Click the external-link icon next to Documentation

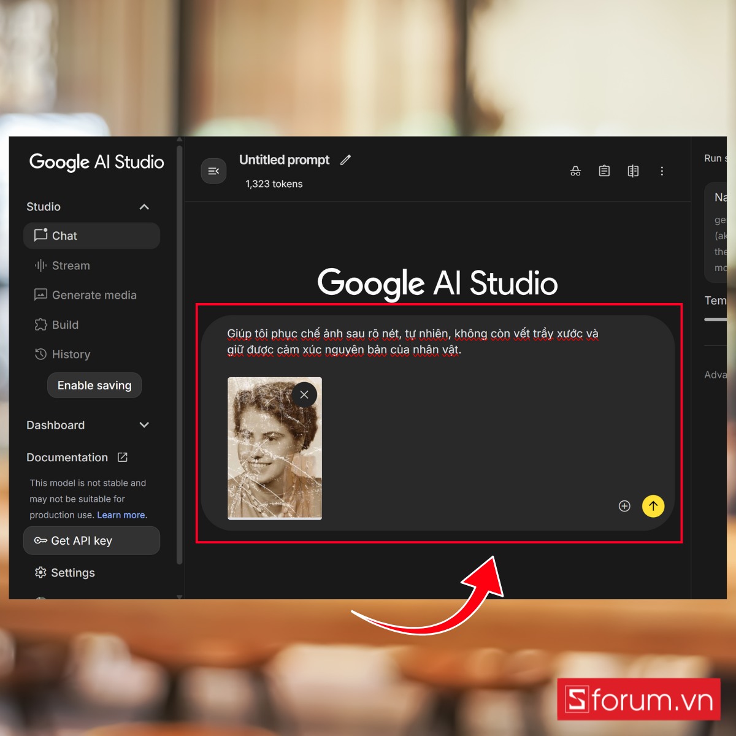tap(123, 458)
